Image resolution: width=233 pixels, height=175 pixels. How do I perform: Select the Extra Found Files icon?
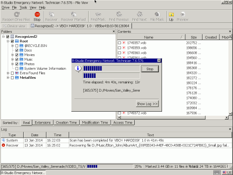pyautogui.click(x=17, y=73)
